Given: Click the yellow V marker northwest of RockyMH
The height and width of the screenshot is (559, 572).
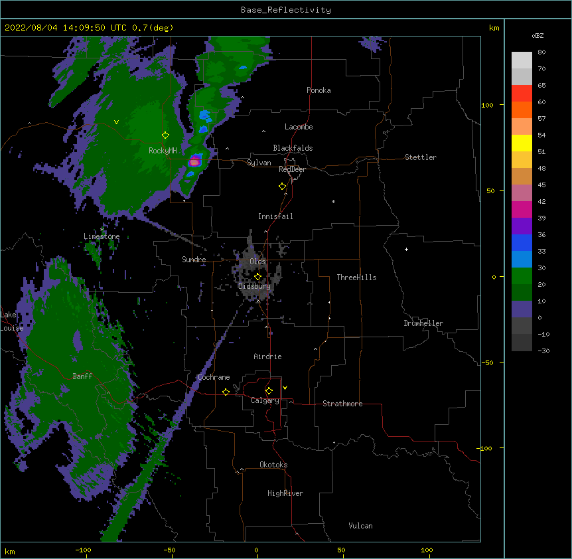Looking at the screenshot, I should 116,122.
